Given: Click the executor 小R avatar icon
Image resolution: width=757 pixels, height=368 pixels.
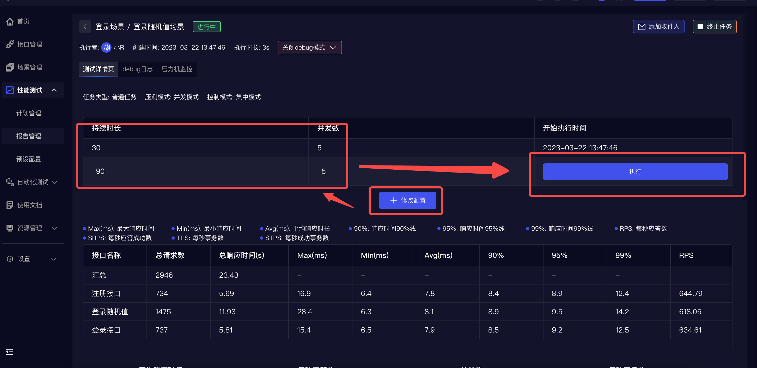Looking at the screenshot, I should (x=106, y=47).
